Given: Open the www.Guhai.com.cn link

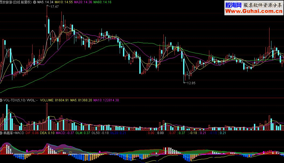Looking at the screenshot, I should pyautogui.click(x=254, y=11).
